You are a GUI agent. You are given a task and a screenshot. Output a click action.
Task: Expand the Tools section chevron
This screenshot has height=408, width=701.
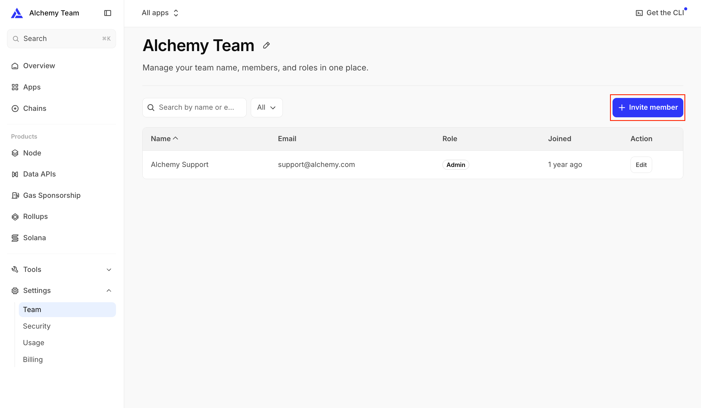coord(109,270)
